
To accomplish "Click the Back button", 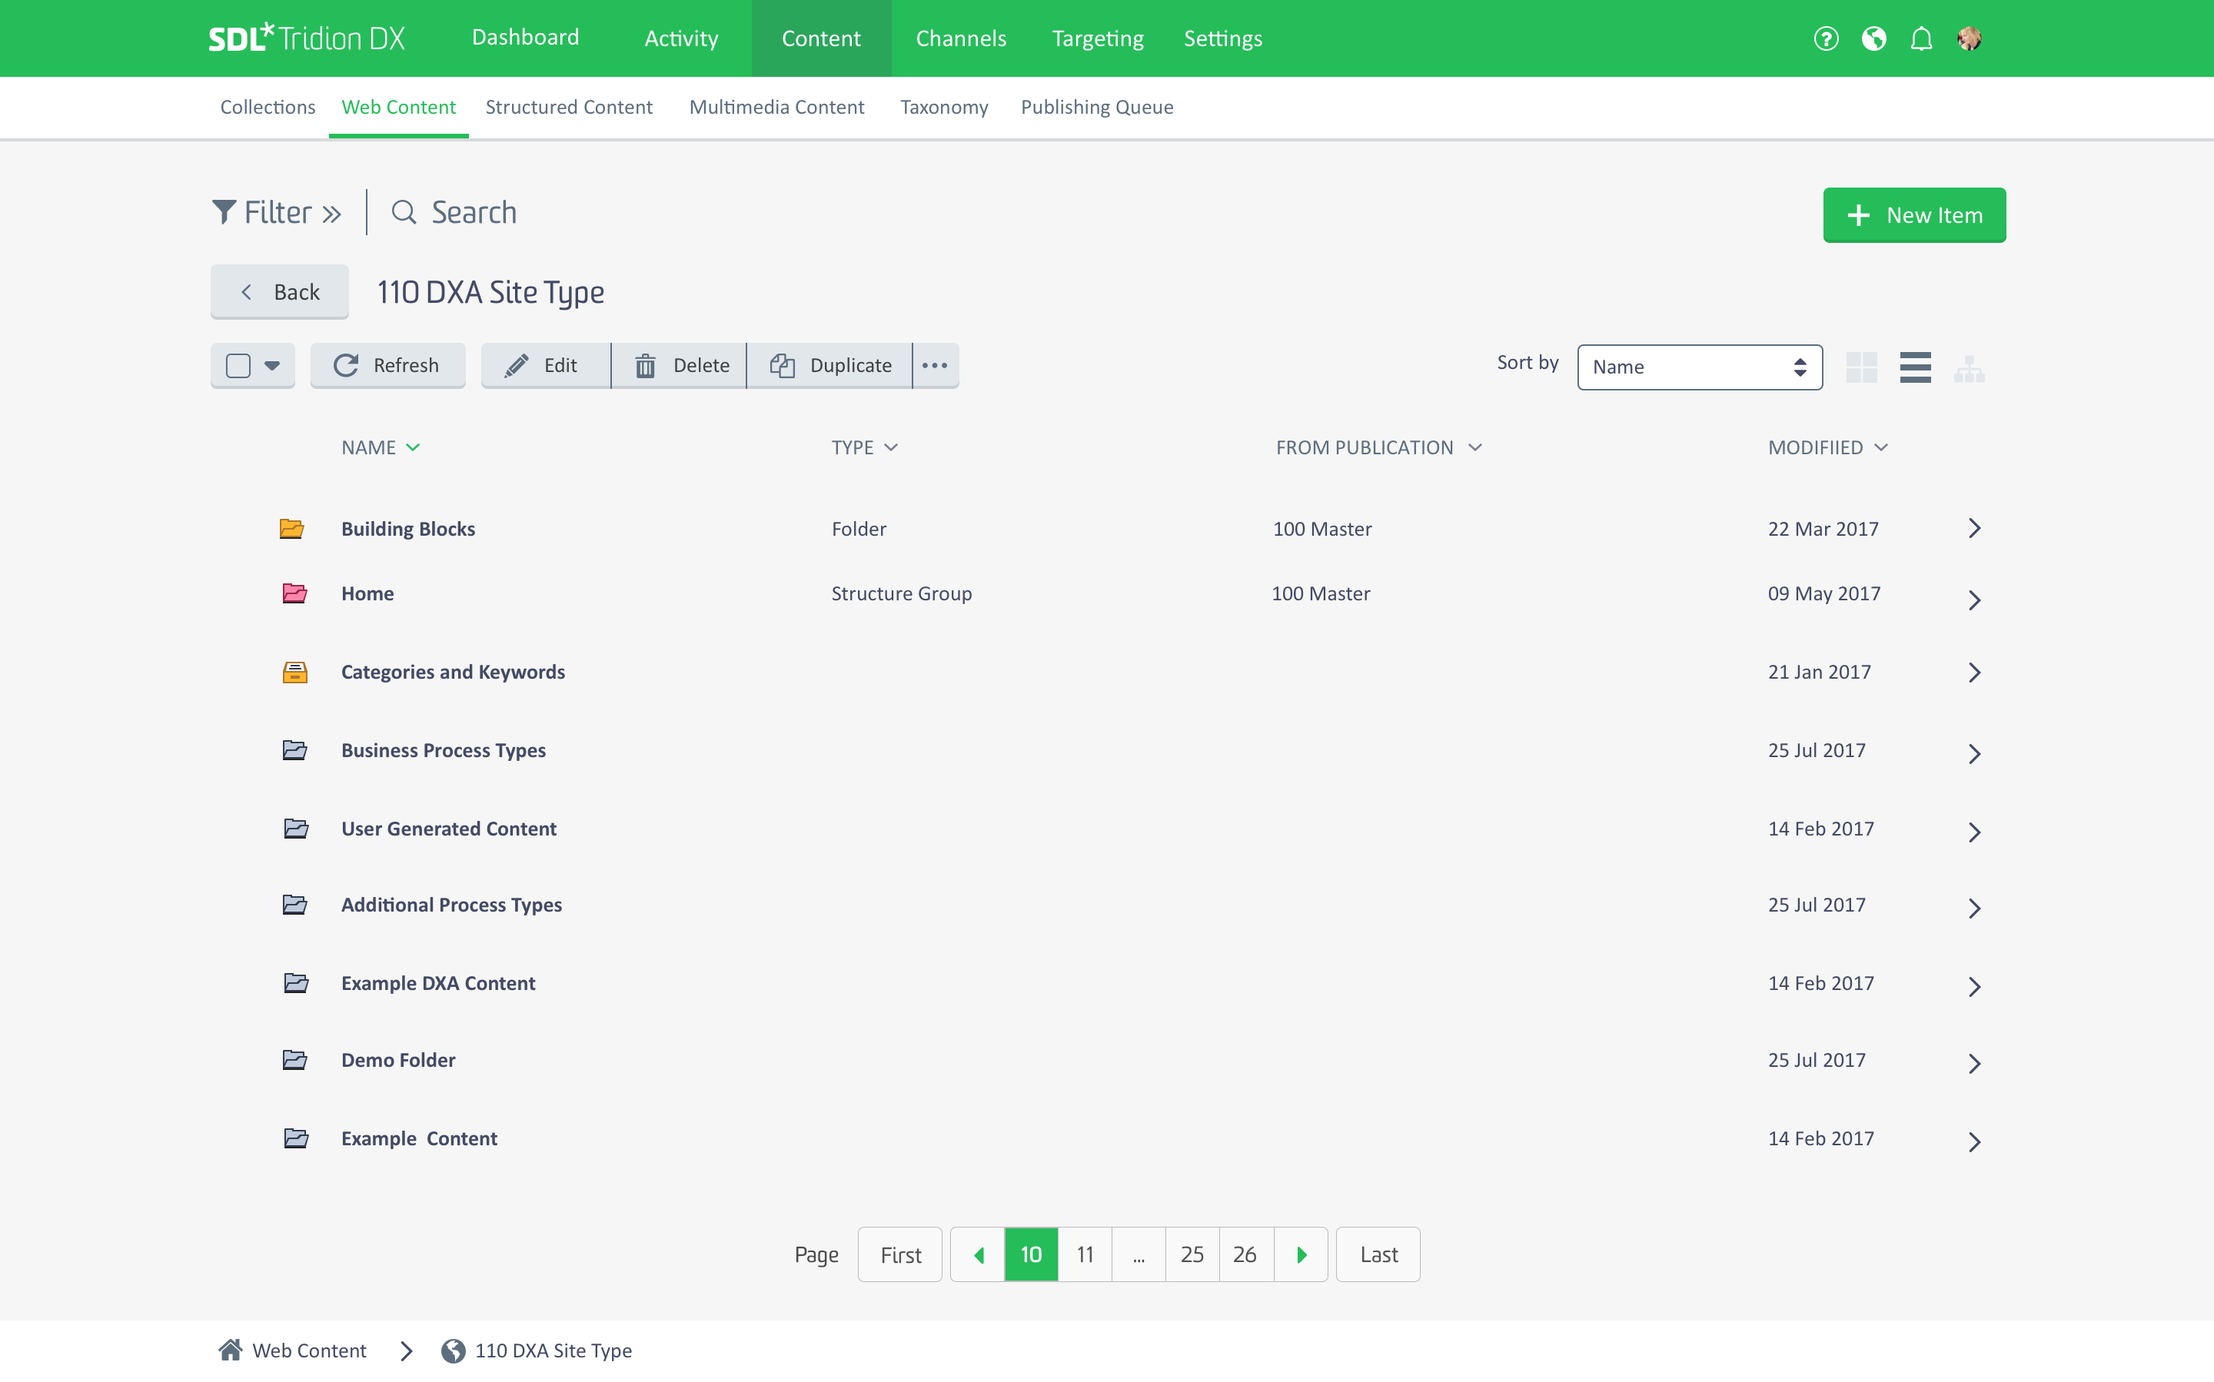I will [280, 293].
